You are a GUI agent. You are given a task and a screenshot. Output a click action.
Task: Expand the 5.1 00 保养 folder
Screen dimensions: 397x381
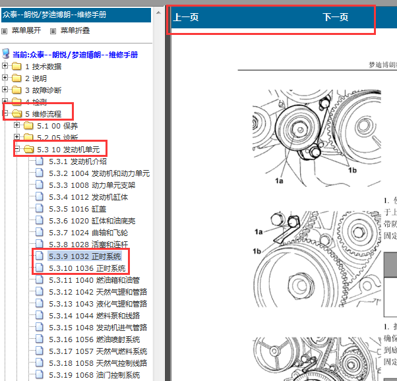[x=16, y=125]
